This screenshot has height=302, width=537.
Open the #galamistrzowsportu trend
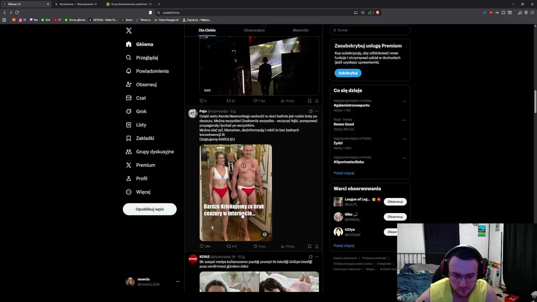[352, 105]
